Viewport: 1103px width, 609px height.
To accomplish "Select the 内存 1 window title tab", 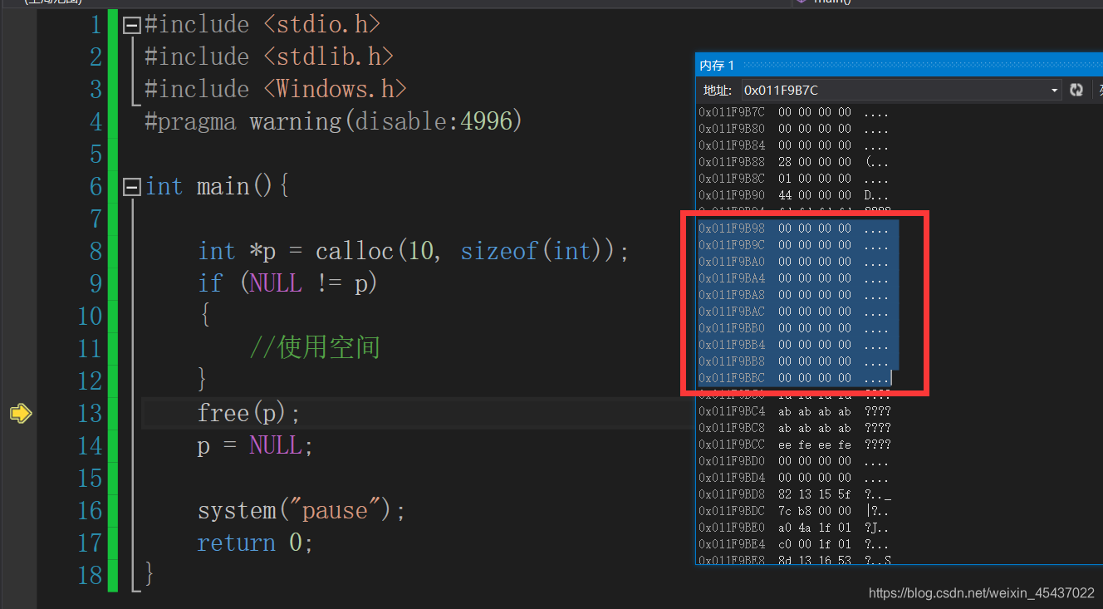I will (717, 65).
